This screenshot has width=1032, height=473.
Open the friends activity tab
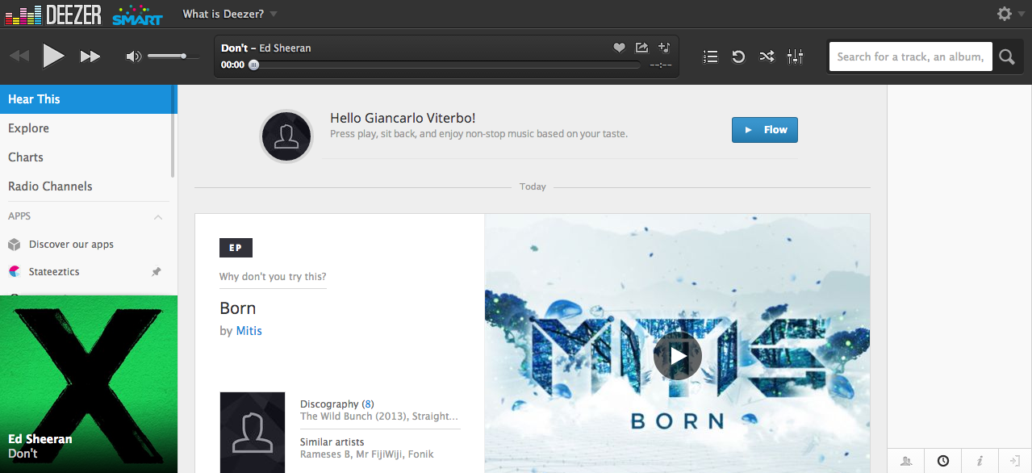[x=906, y=461]
